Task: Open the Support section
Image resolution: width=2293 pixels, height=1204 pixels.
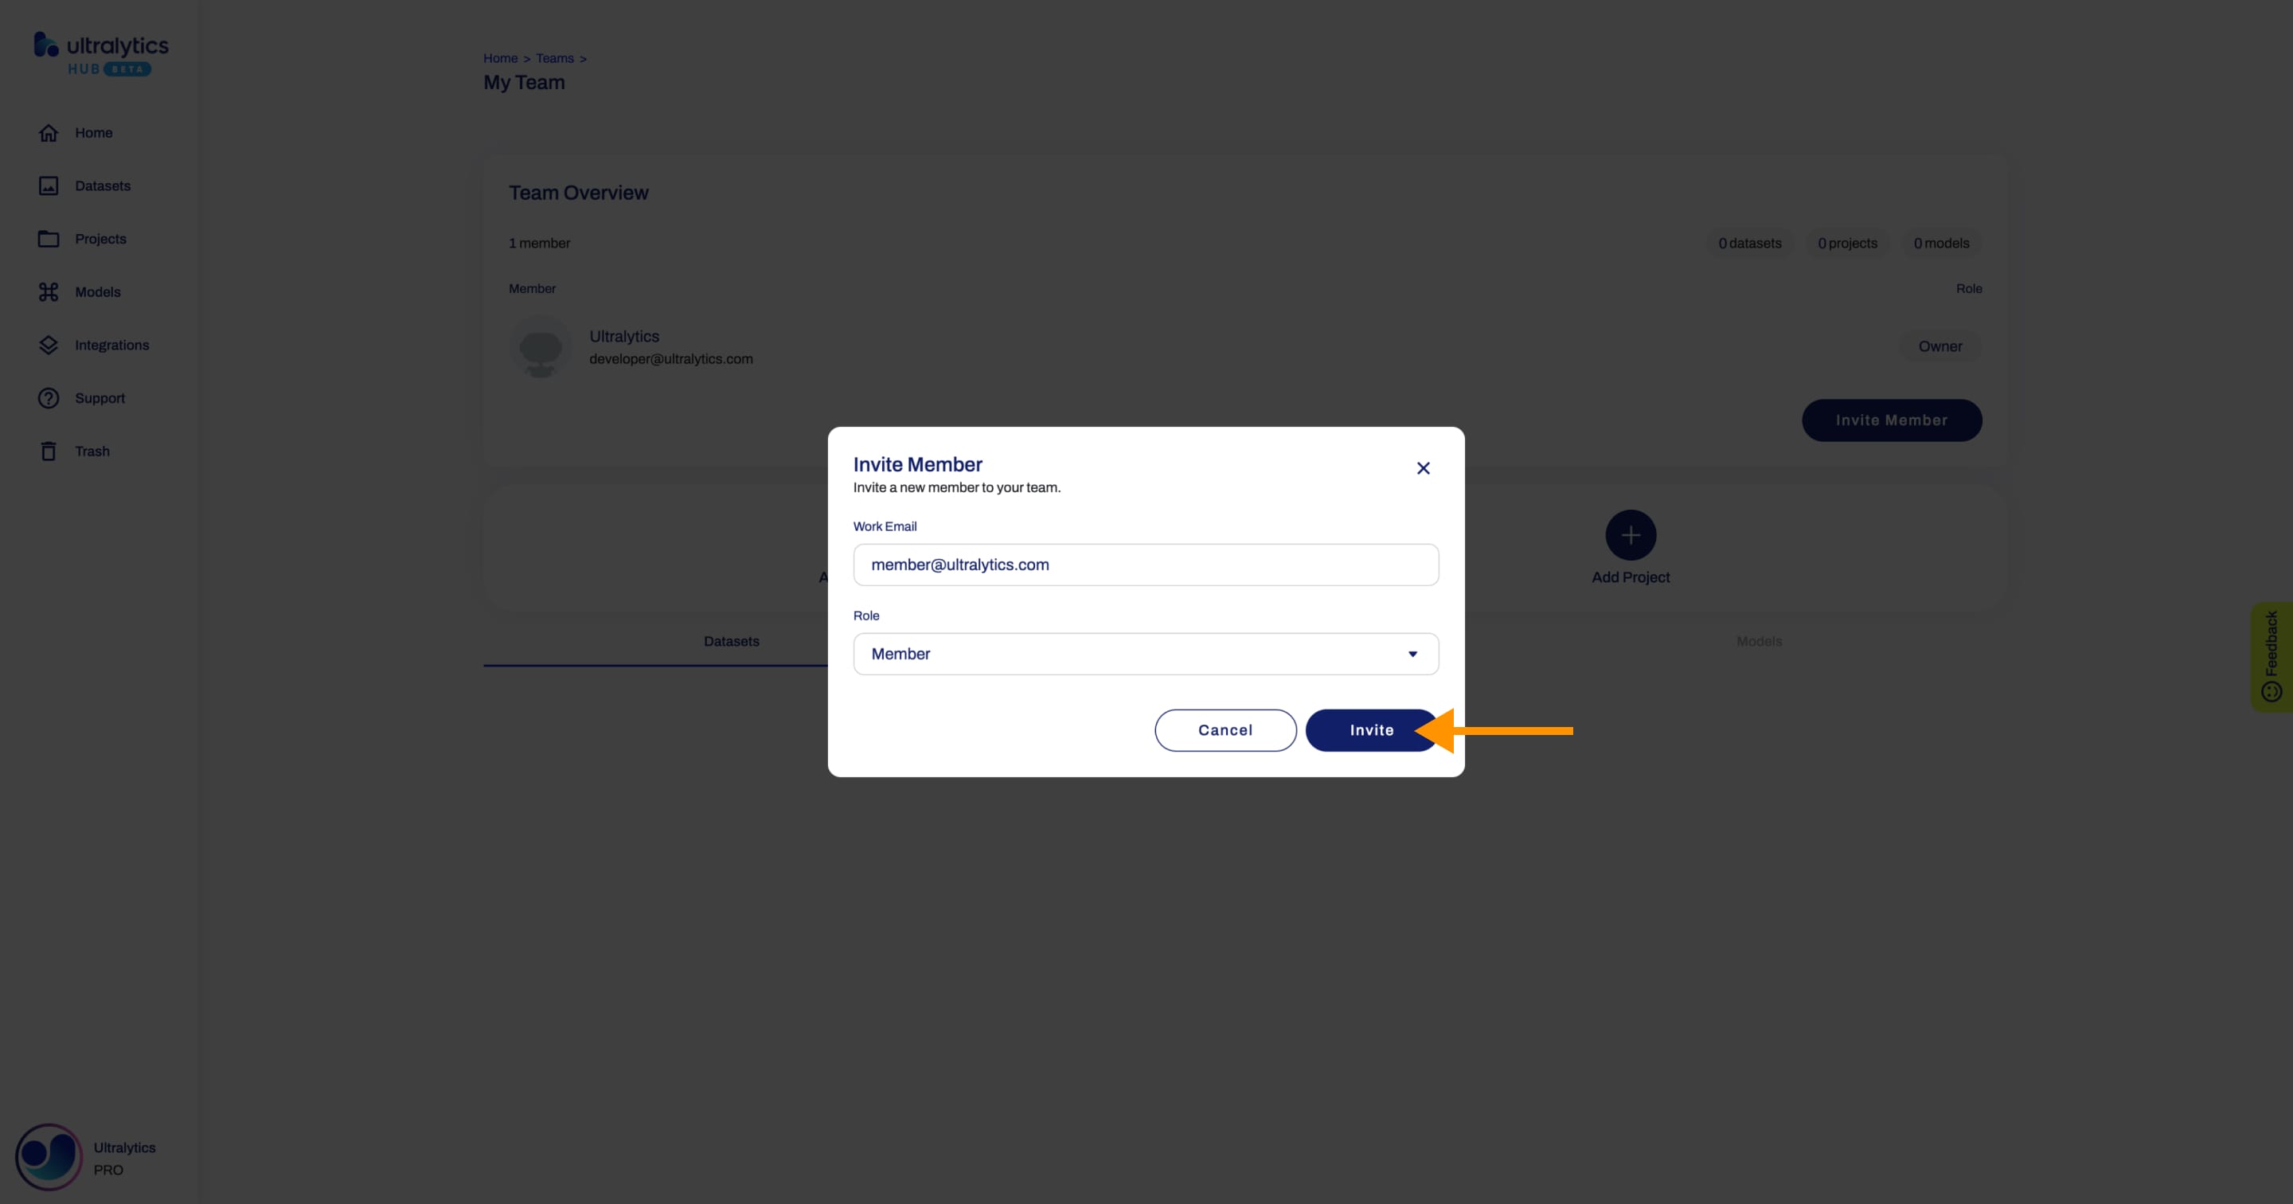Action: [x=99, y=397]
